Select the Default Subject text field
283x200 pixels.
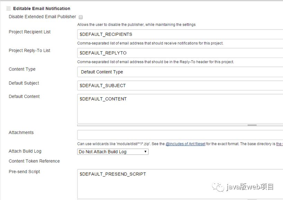pyautogui.click(x=180, y=86)
